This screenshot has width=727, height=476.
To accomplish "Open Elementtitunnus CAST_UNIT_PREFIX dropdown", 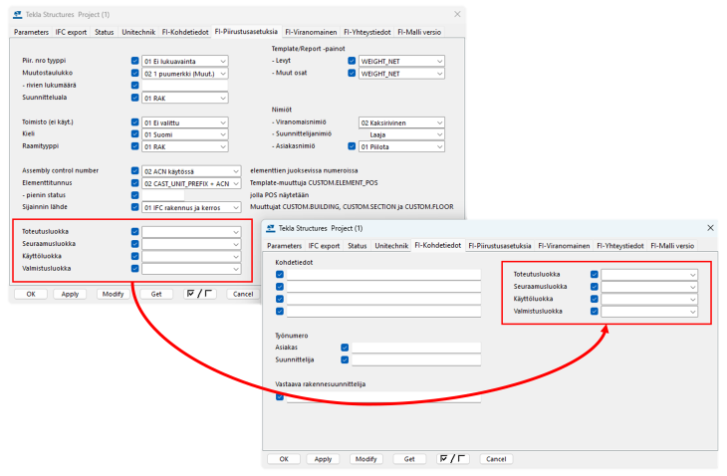I will click(191, 183).
